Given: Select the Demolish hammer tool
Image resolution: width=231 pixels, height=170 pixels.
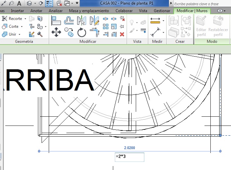Looking at the screenshot, I should pyautogui.click(x=40, y=34).
